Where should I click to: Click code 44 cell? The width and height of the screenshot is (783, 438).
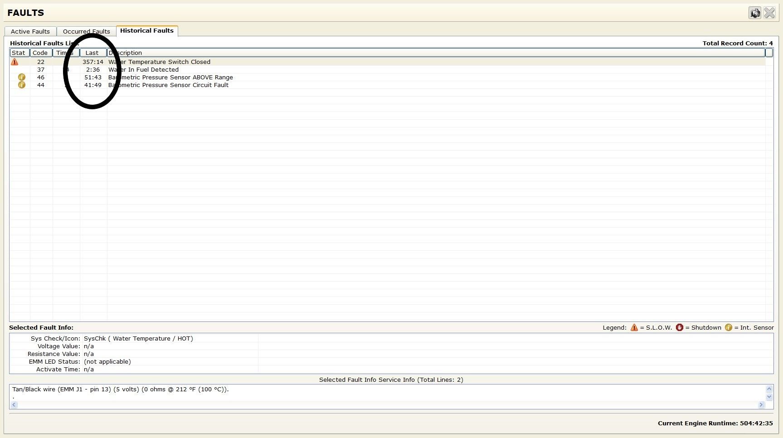[x=41, y=85]
